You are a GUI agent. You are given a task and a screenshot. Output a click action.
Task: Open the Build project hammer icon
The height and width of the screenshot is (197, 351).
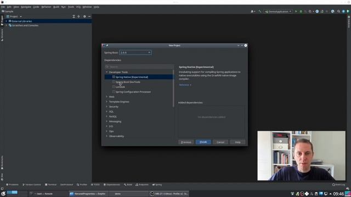(x=259, y=11)
